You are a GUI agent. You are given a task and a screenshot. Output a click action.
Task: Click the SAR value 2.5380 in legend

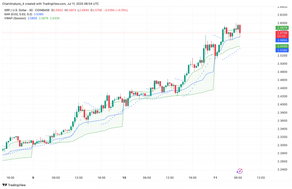38,14
